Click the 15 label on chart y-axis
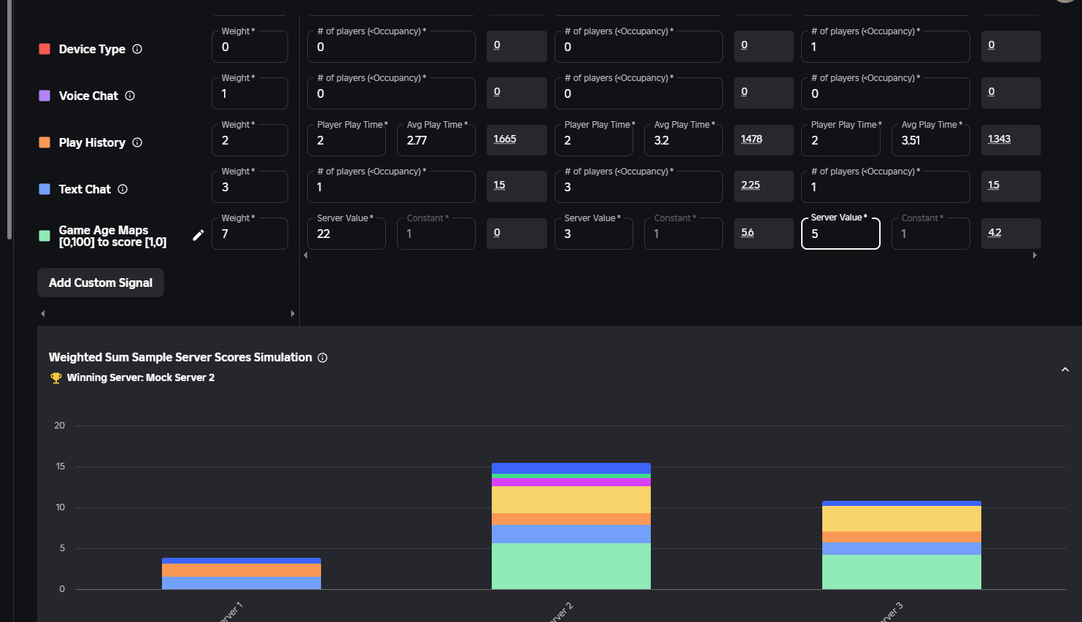1082x622 pixels. pos(61,466)
